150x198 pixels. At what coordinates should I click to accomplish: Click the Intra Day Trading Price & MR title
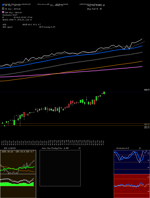pyautogui.click(x=55, y=148)
